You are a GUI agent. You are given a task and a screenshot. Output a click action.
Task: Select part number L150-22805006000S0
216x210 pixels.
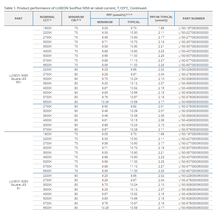click(194, 175)
